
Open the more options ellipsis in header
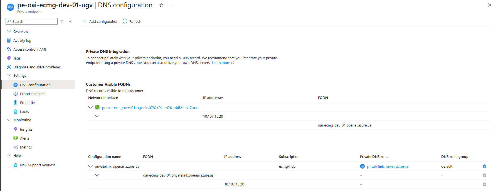click(170, 5)
